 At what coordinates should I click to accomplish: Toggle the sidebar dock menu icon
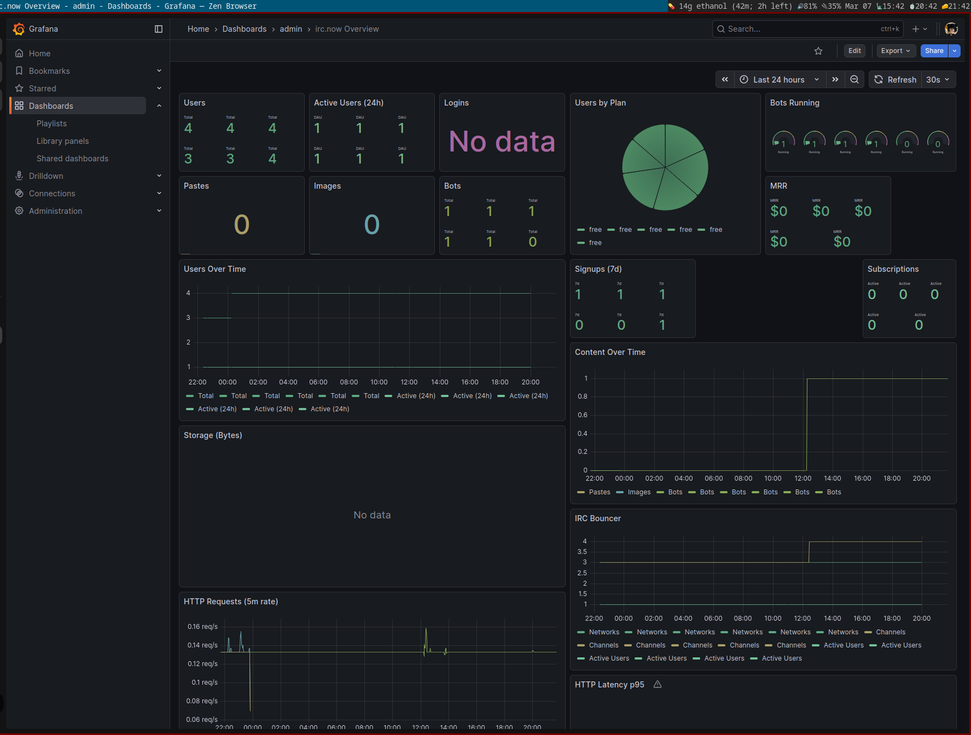coord(159,29)
